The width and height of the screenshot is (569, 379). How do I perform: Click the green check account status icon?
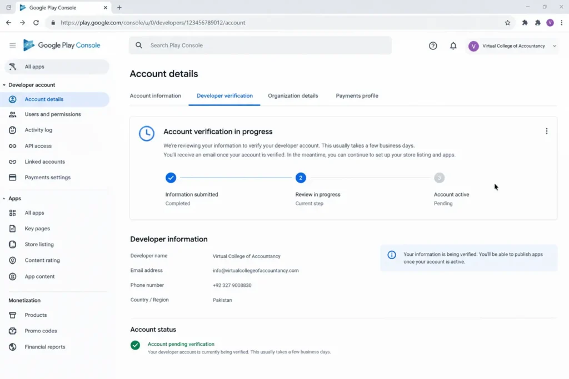136,345
